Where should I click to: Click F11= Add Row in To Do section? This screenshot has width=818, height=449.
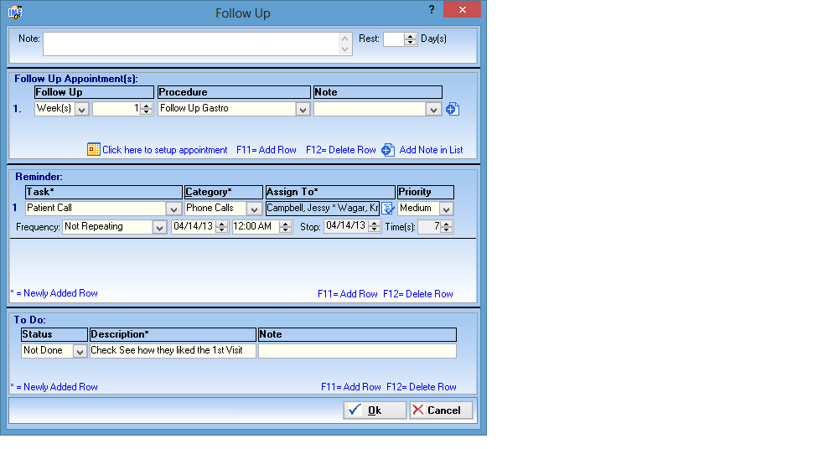tap(350, 387)
